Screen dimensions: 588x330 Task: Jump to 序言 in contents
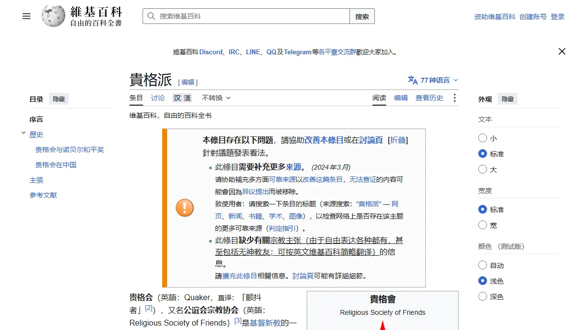36,119
